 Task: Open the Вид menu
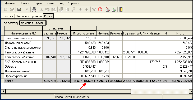pyautogui.click(x=61, y=3)
